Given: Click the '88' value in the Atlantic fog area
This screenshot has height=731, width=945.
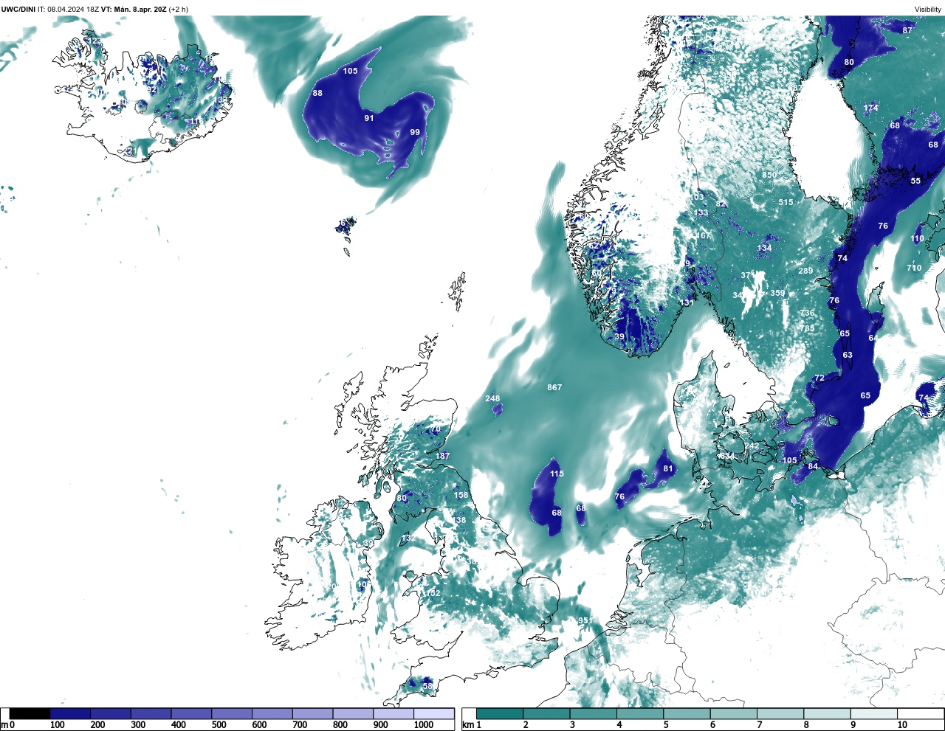Looking at the screenshot, I should tap(317, 93).
